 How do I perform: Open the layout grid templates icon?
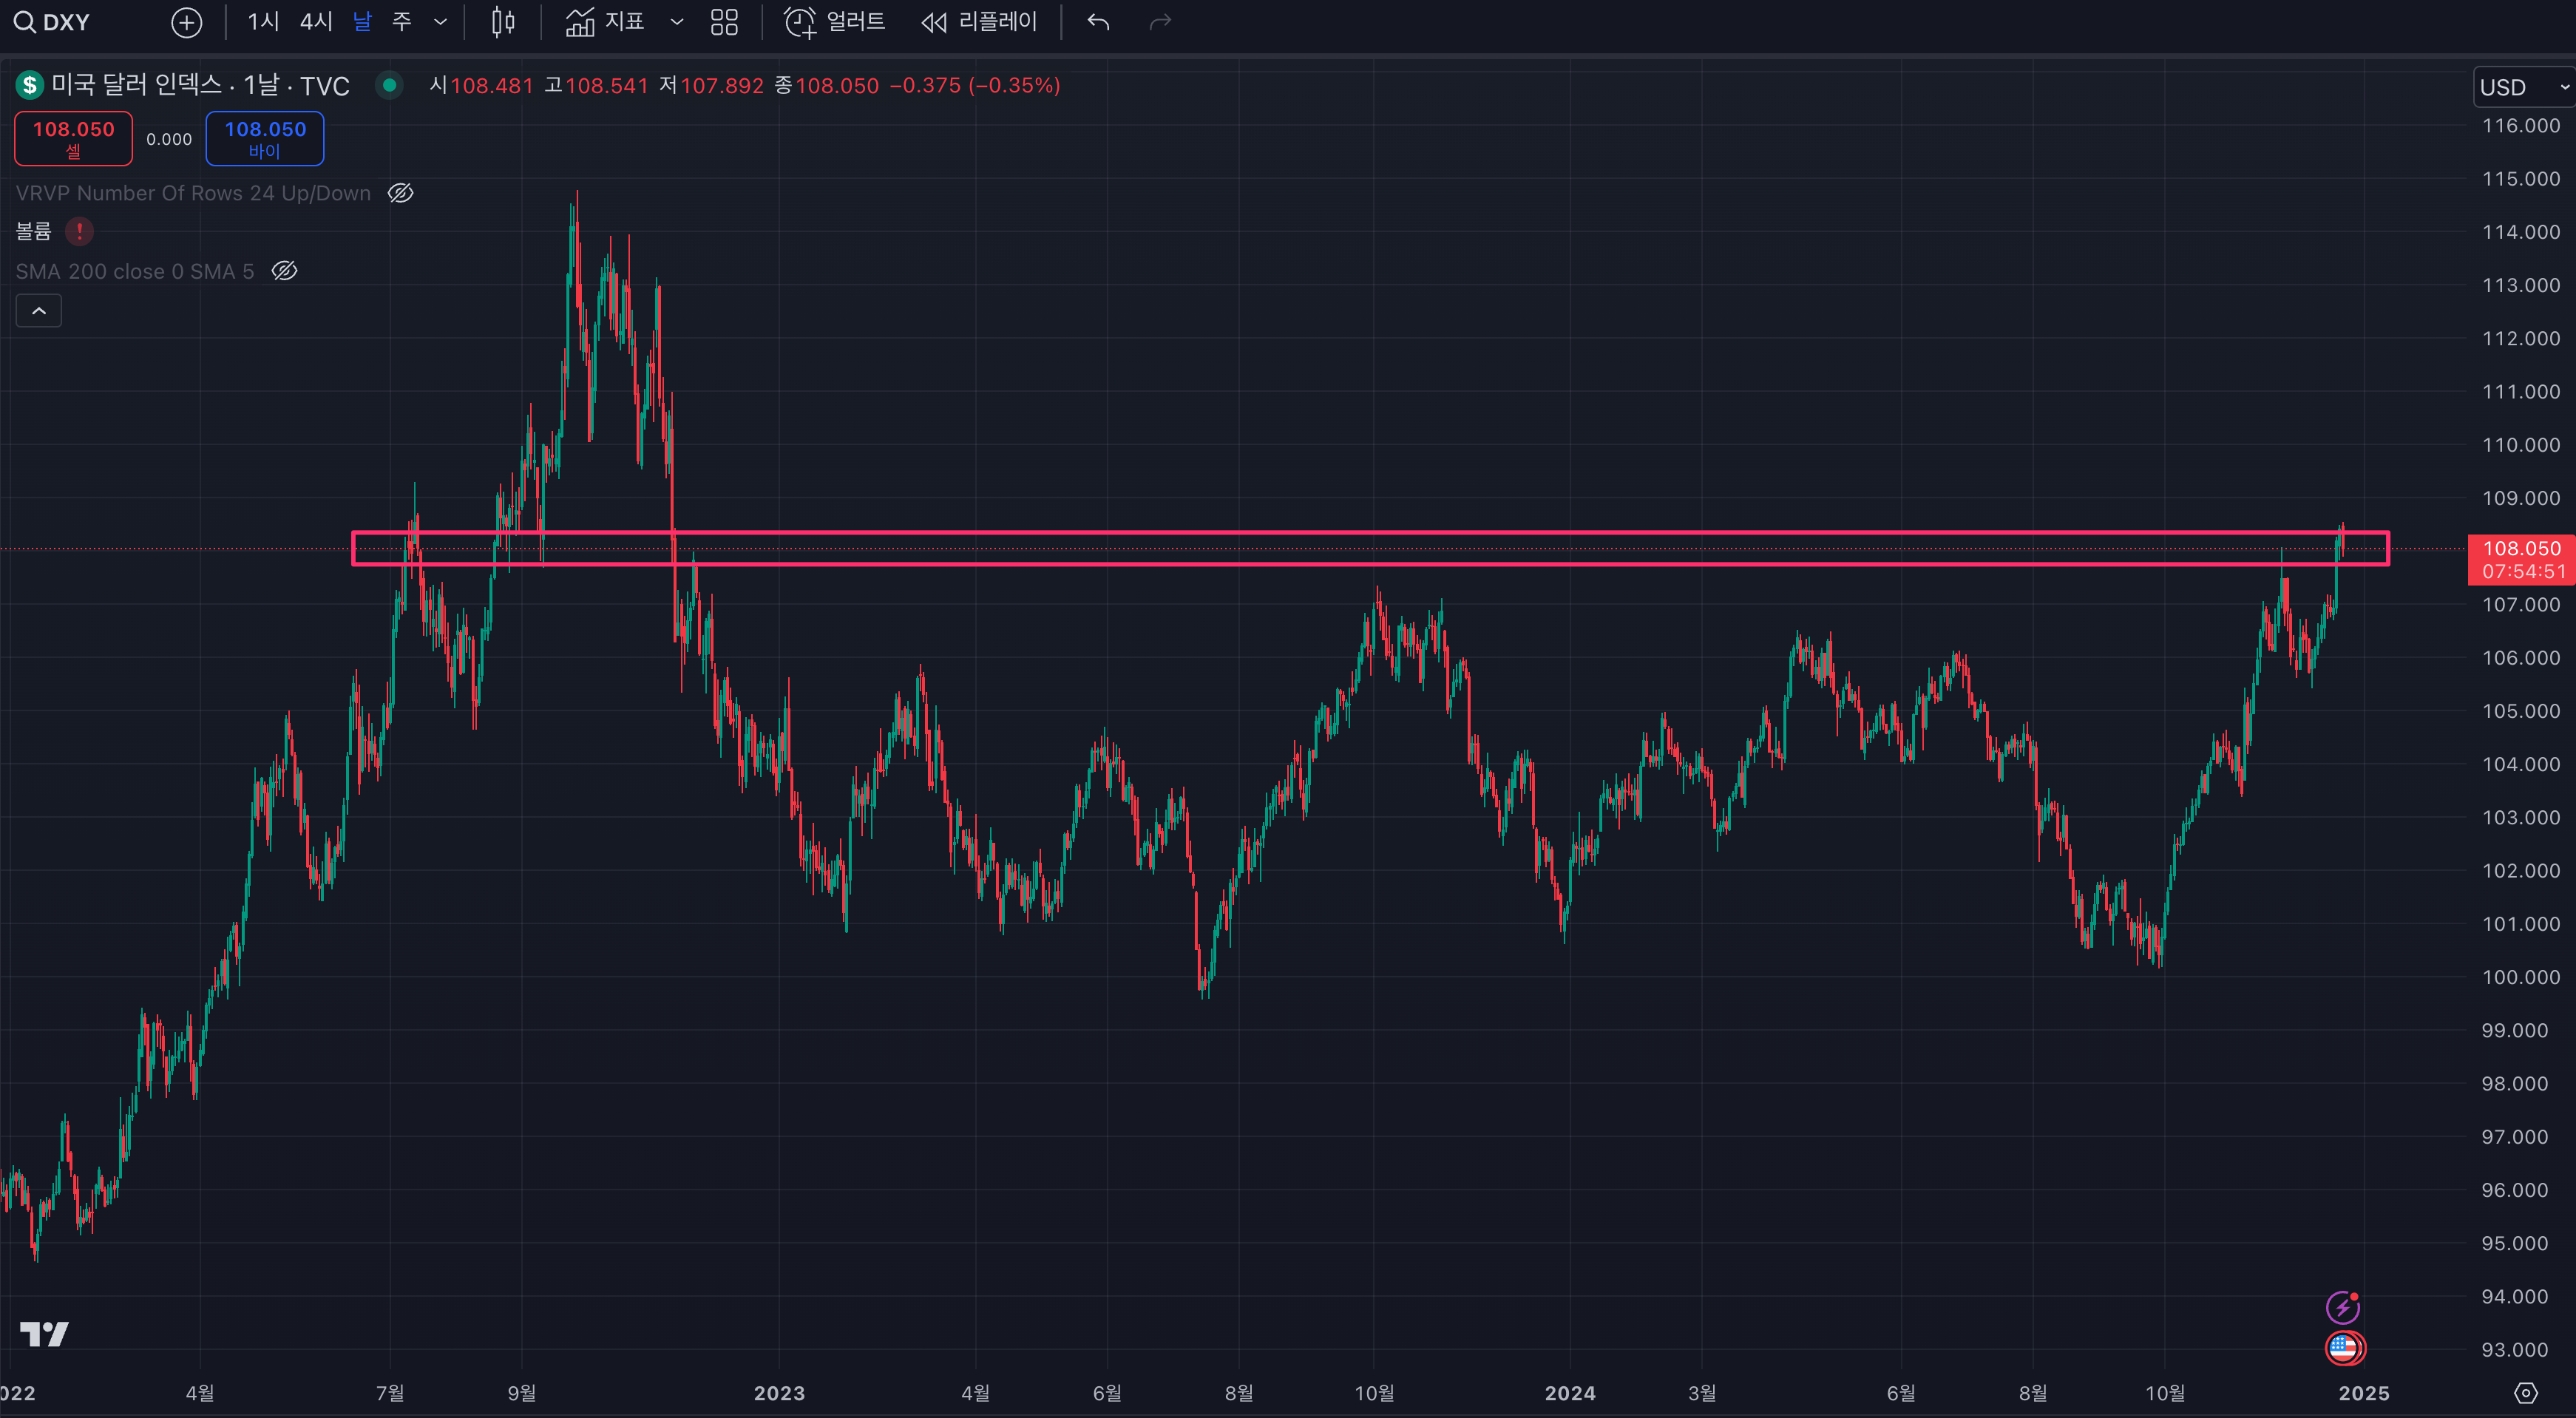click(724, 22)
